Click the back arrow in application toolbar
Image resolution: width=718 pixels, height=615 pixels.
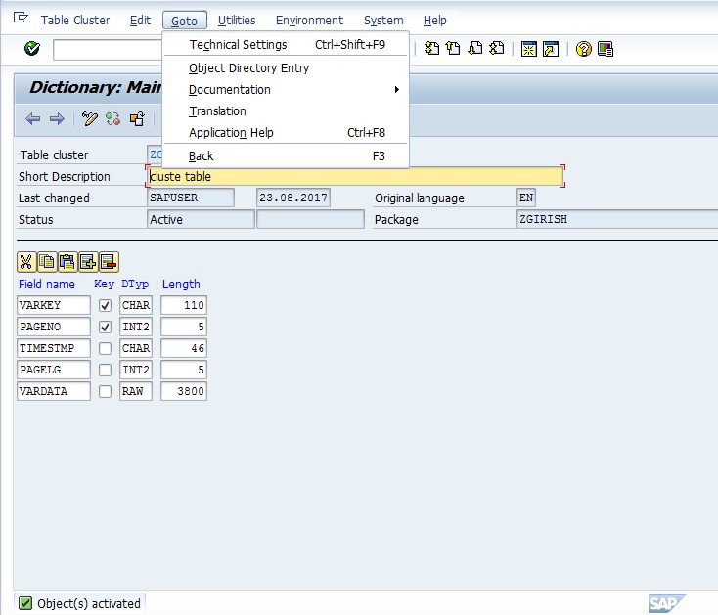[33, 119]
